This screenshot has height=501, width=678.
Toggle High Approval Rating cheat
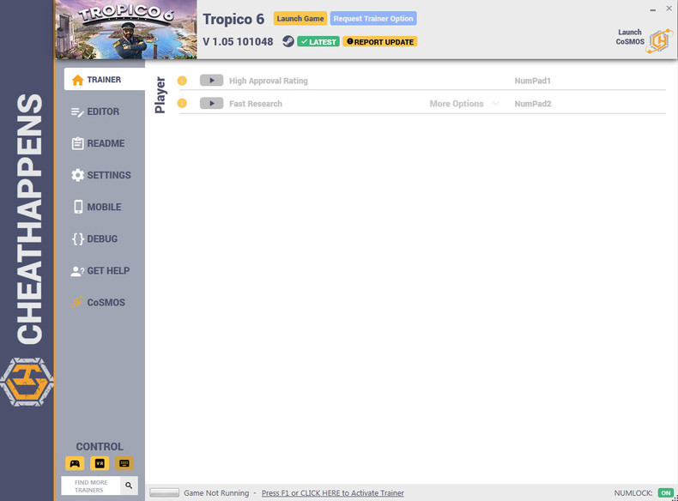point(211,81)
